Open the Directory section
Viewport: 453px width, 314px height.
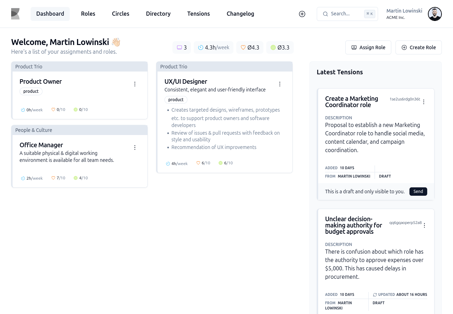[158, 14]
